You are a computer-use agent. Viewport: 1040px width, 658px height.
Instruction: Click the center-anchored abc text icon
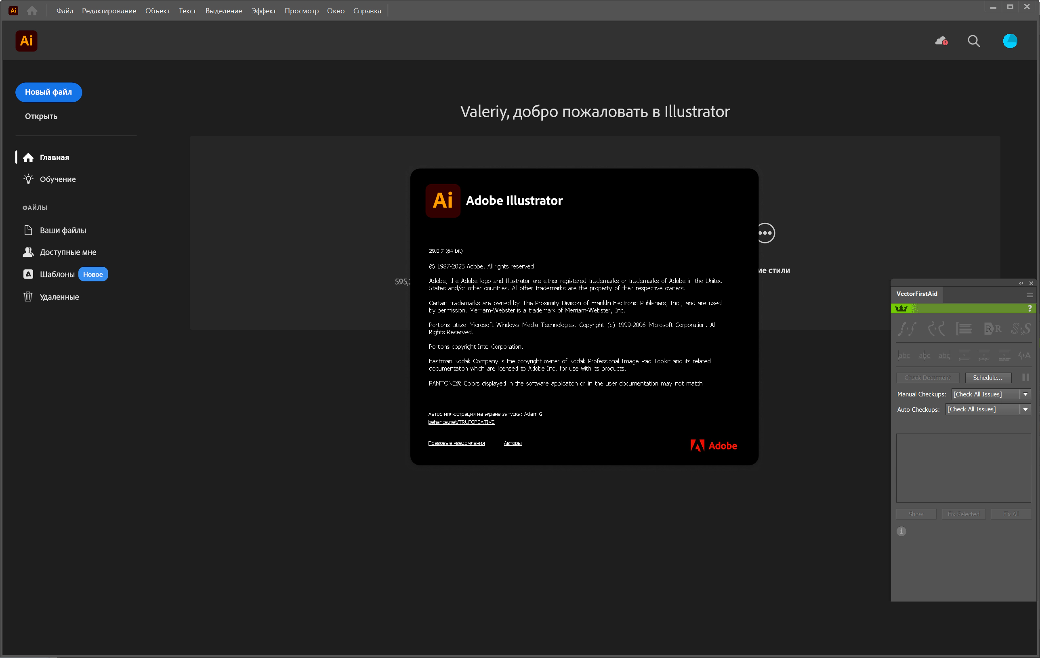coord(924,355)
